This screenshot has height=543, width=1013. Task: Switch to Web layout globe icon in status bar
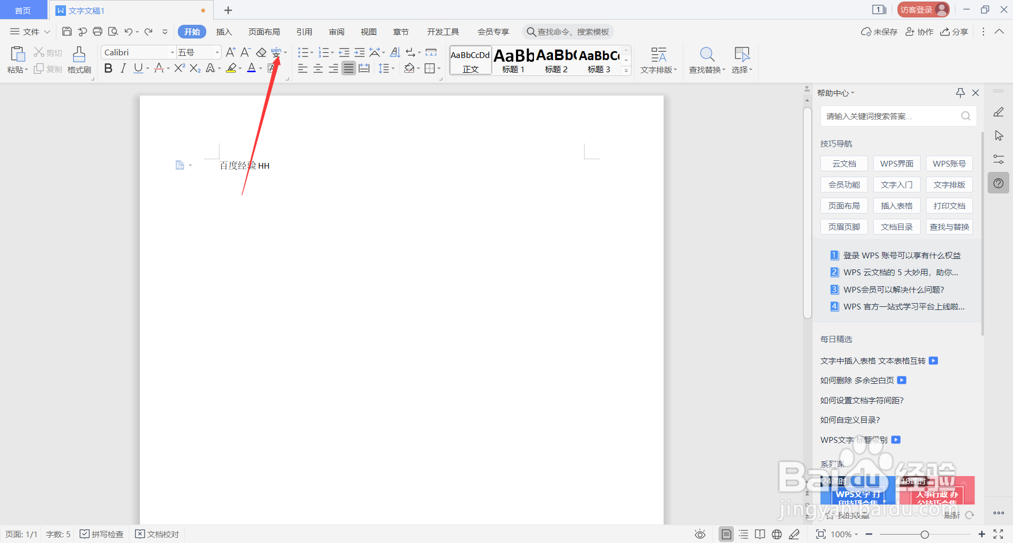[777, 534]
